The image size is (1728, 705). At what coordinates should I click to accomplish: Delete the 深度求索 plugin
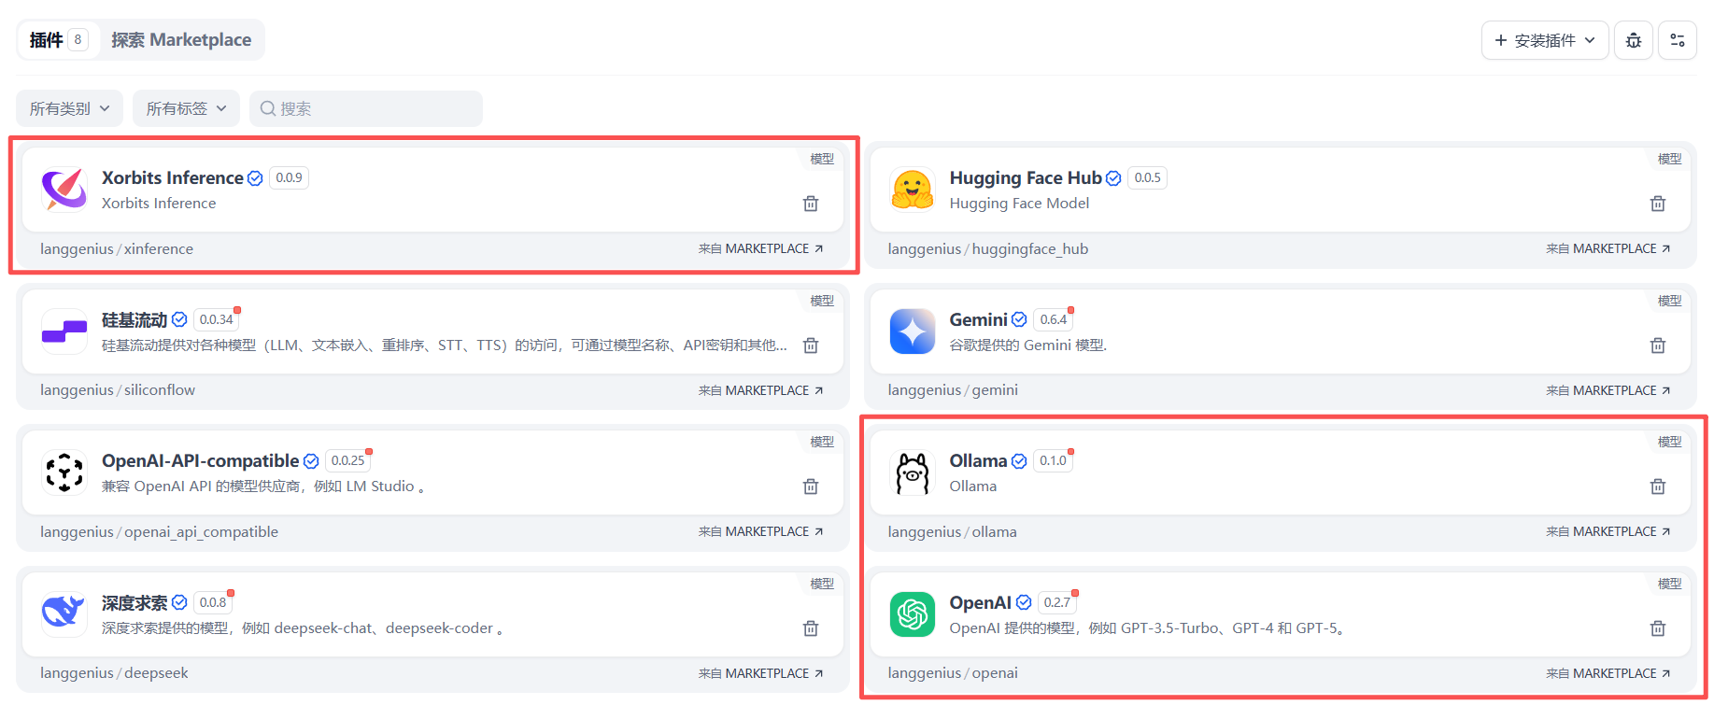click(811, 628)
